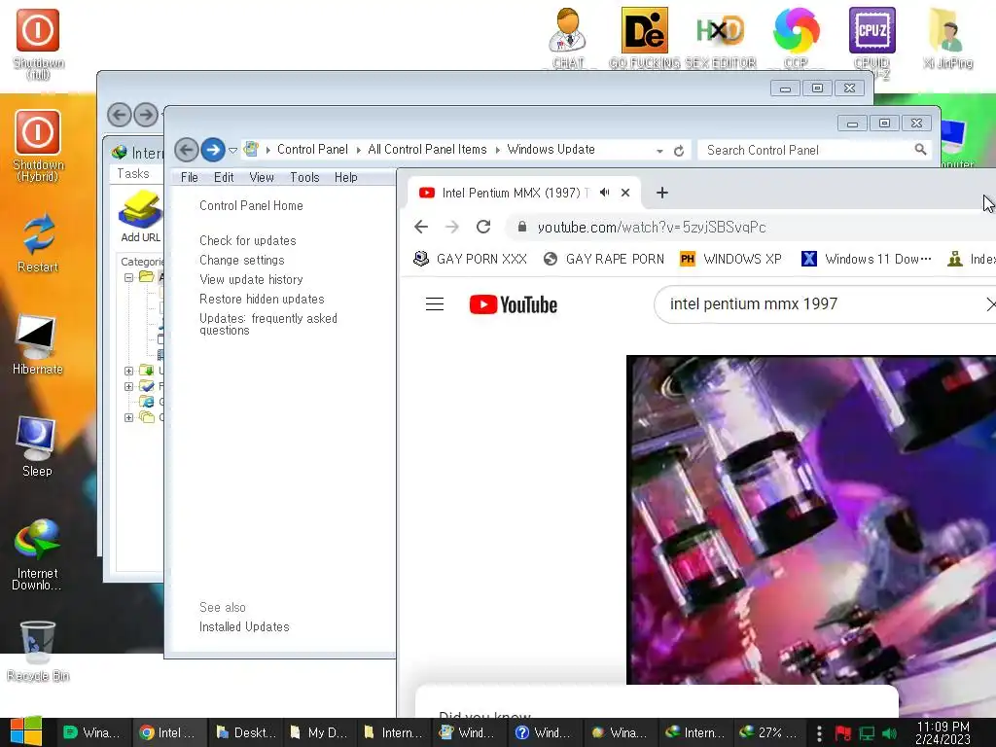Open the Sleep desktop icon
The width and height of the screenshot is (996, 747).
click(37, 445)
